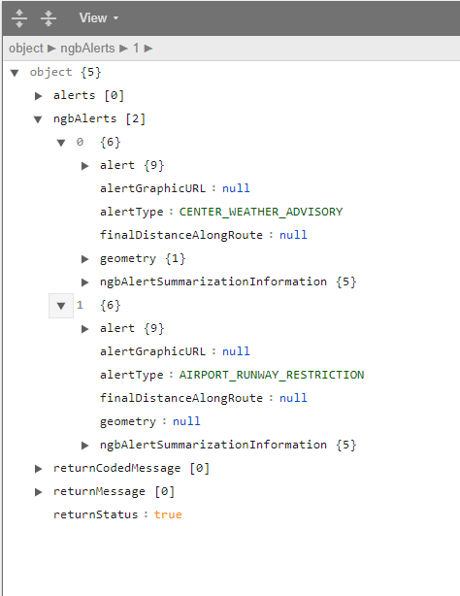Screen dimensions: 460x596
Task: Expand the returnMessage array
Action: click(38, 492)
